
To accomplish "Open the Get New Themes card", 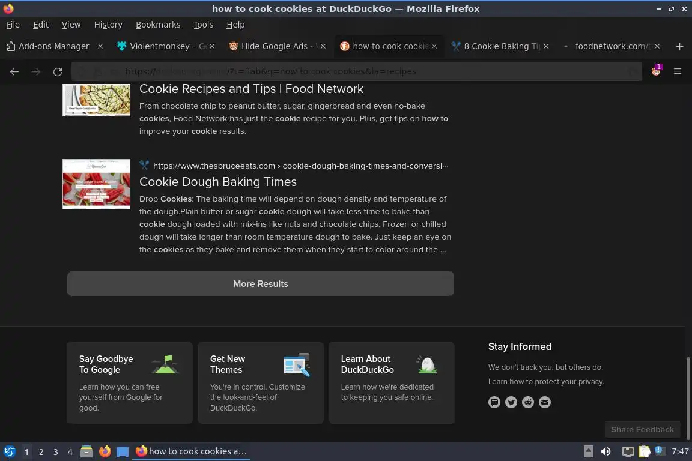I will tap(260, 382).
